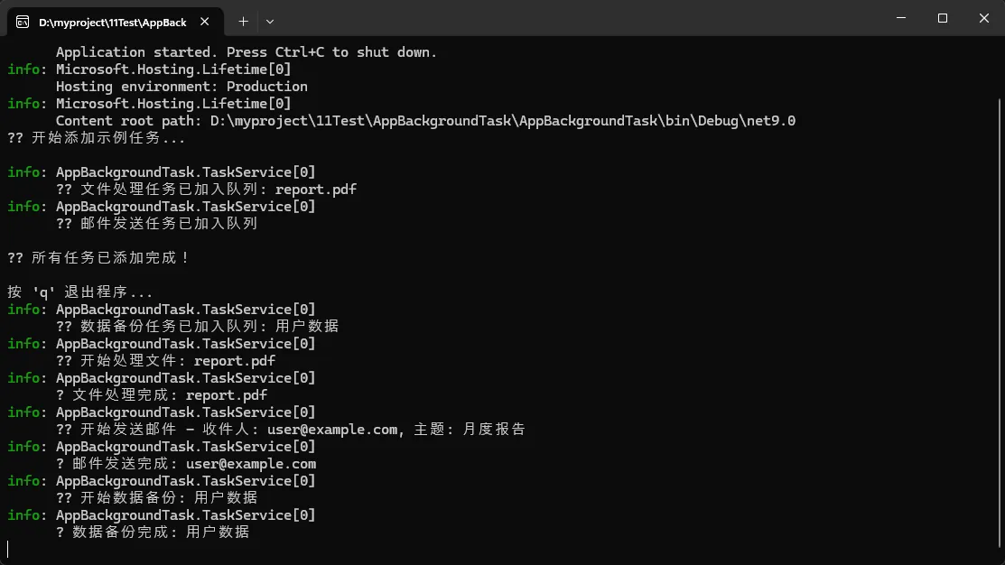Select the D:\myproject\11Test\AppBack tab title
This screenshot has height=565, width=1005.
pyautogui.click(x=112, y=20)
